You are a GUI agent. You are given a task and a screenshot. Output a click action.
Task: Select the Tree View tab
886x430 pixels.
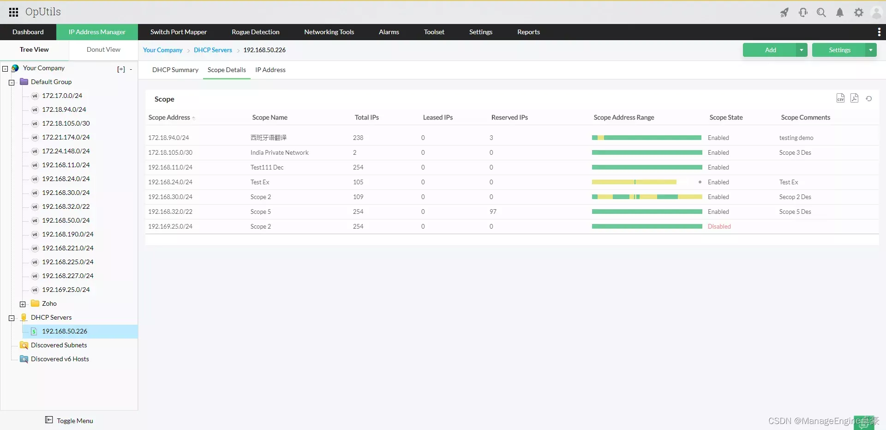point(34,49)
